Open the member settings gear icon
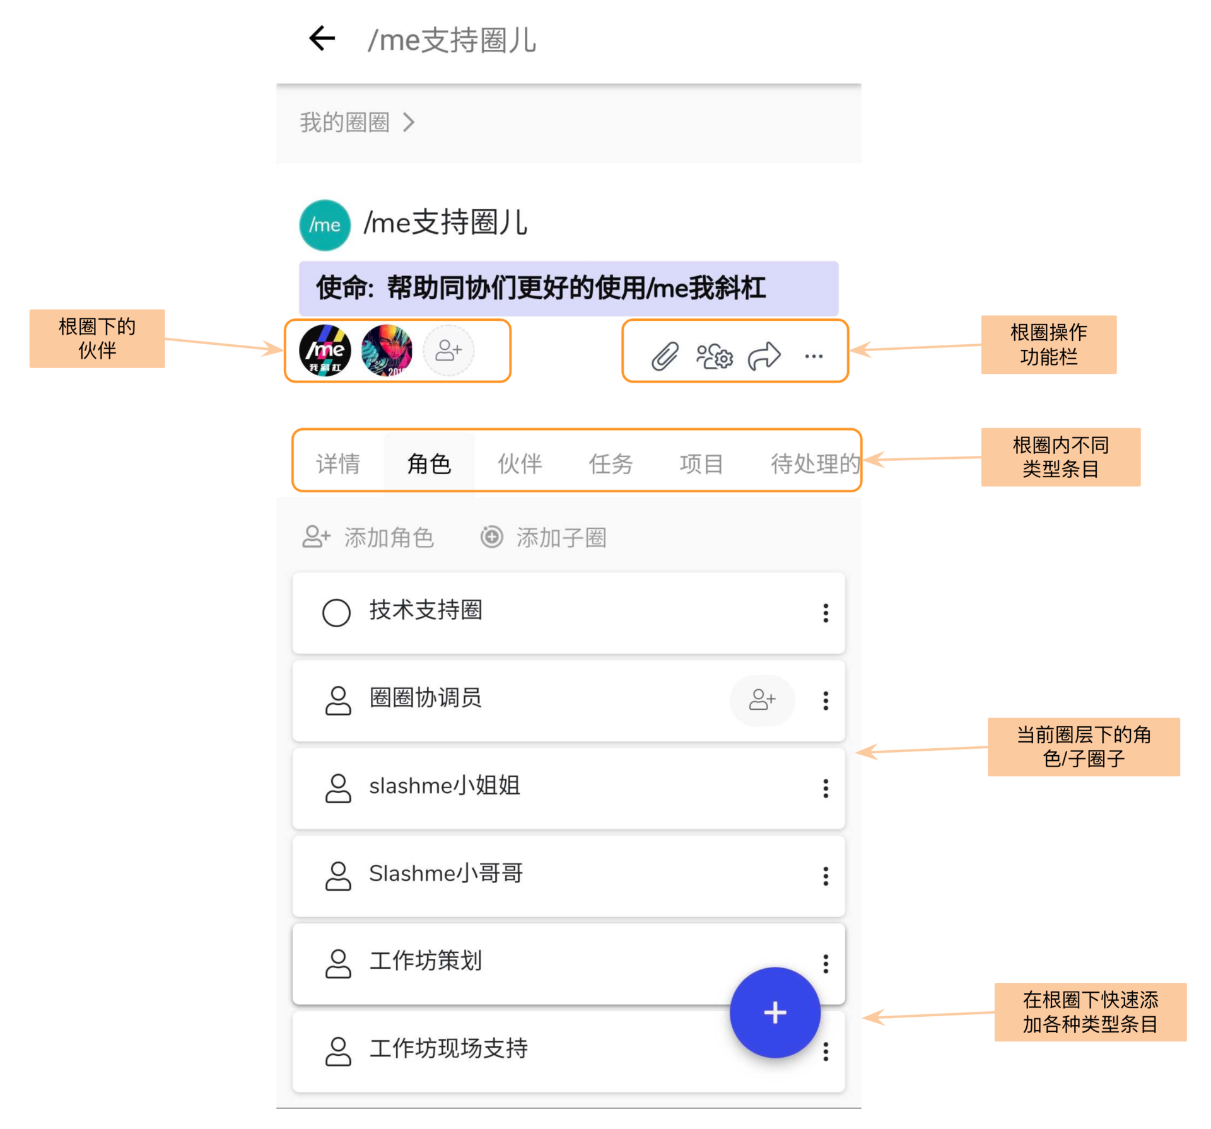The image size is (1211, 1129). point(715,356)
